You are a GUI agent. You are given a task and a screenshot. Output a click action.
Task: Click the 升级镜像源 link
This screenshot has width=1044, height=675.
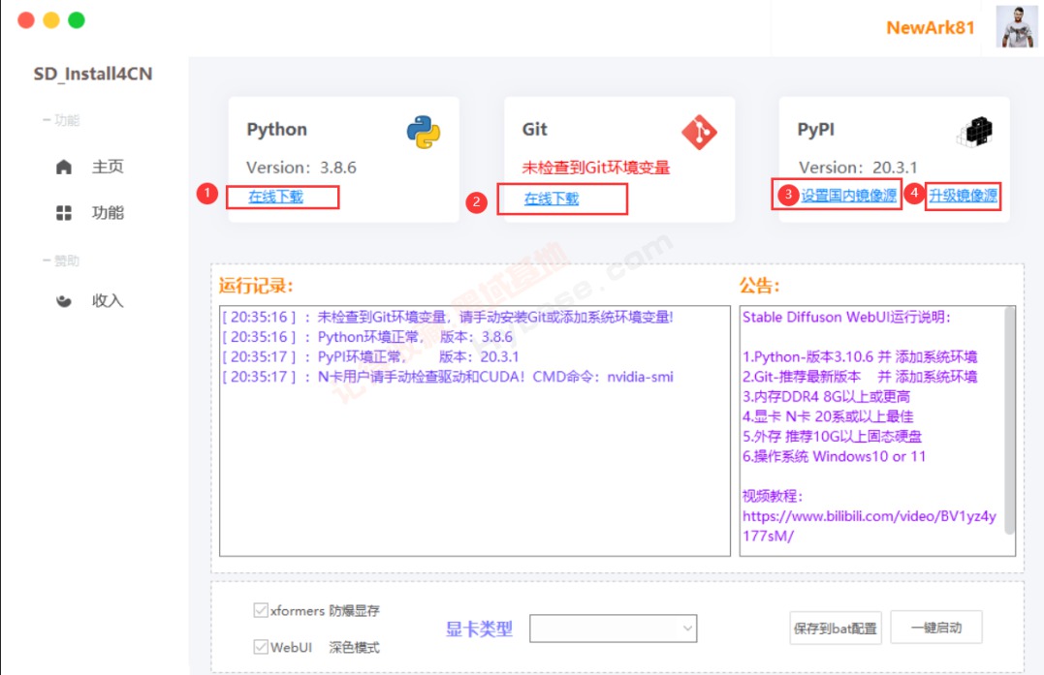click(964, 196)
